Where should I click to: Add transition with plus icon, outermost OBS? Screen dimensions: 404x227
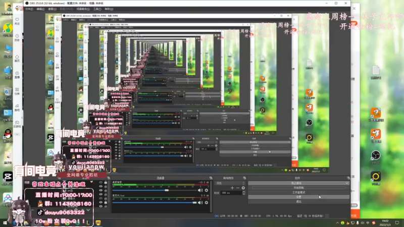[x=232, y=188]
